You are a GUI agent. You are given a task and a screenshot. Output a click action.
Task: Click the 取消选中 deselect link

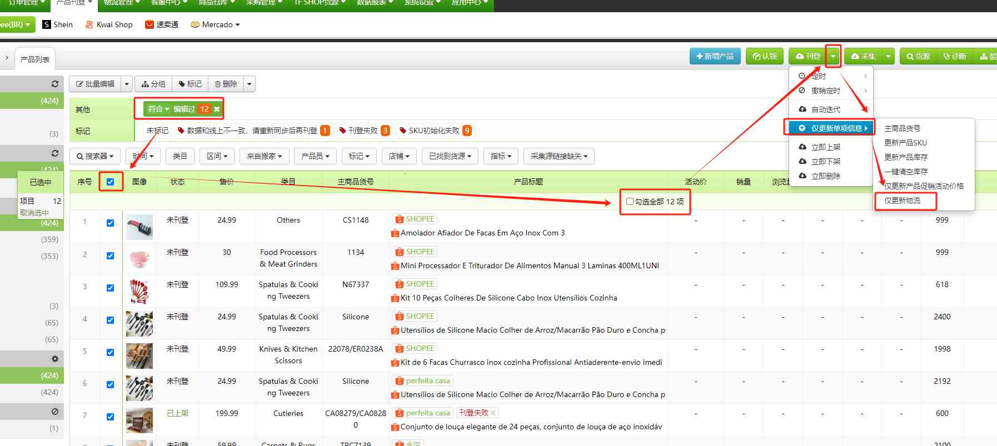click(x=34, y=213)
